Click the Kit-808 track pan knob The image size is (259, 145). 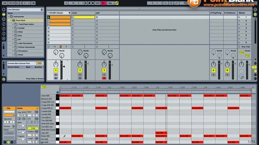[56, 64]
